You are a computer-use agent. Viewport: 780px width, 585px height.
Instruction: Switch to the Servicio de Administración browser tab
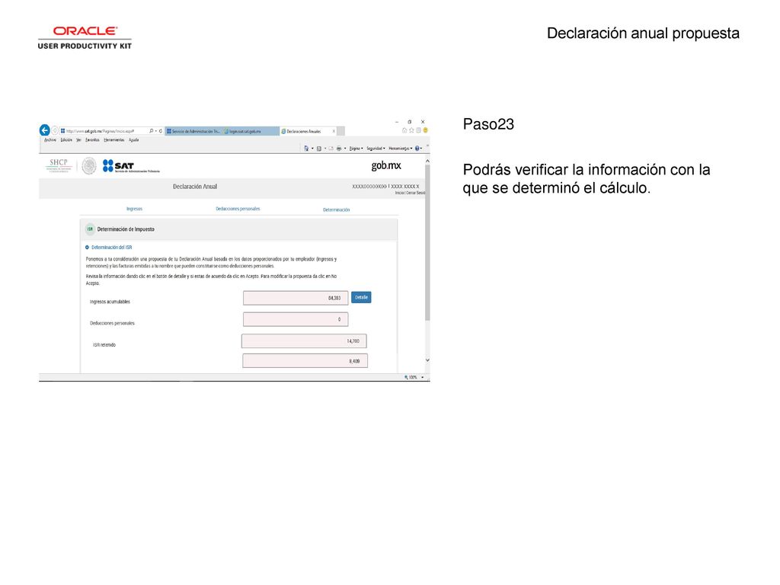pyautogui.click(x=193, y=131)
